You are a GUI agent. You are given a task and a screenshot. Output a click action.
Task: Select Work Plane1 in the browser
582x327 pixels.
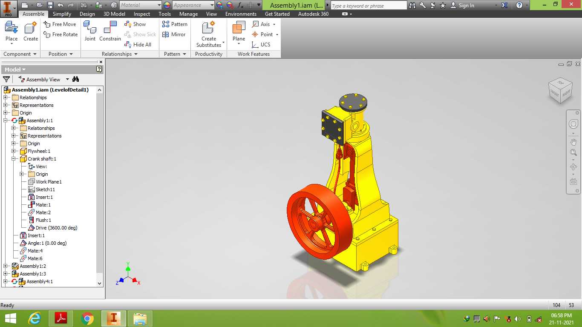coord(45,182)
